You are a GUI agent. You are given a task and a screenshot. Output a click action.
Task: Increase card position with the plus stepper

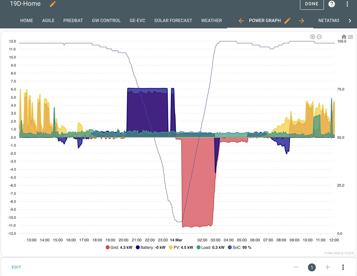click(327, 267)
